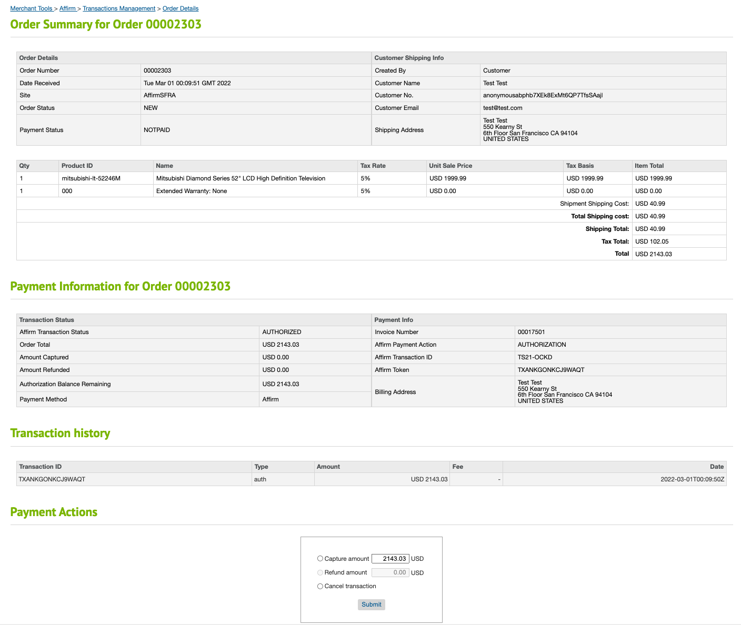
Task: Click the payment status value NOTPAID
Action: click(x=157, y=130)
